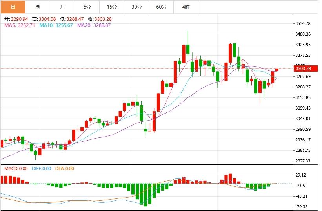Click the 3534.78 price axis label
322x211 pixels.
tap(303, 23)
